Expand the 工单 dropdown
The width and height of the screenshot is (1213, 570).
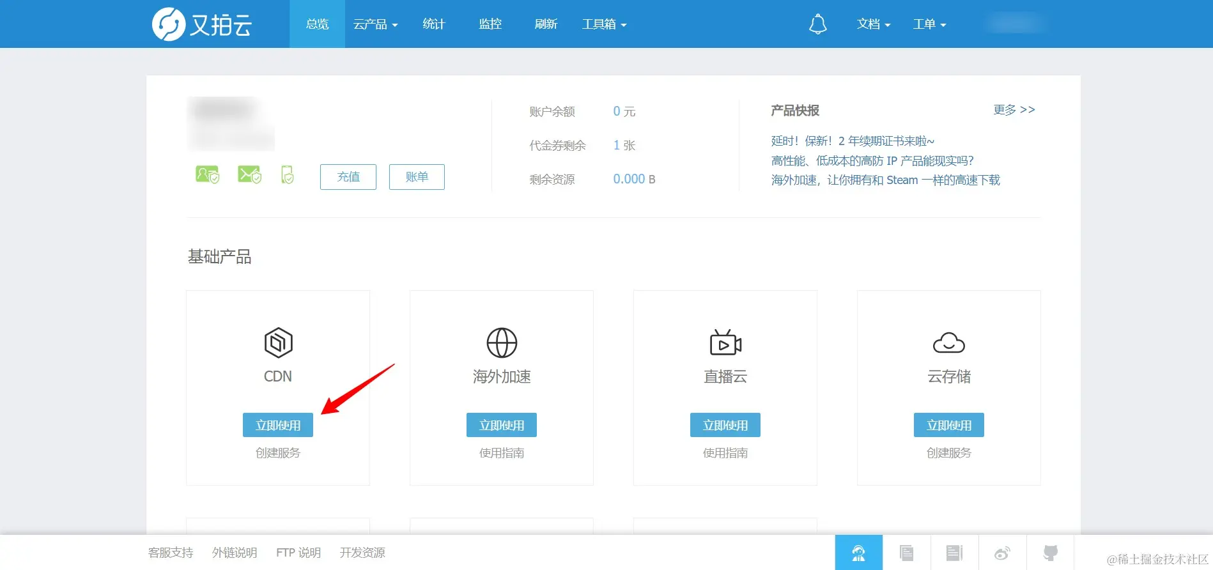coord(929,24)
